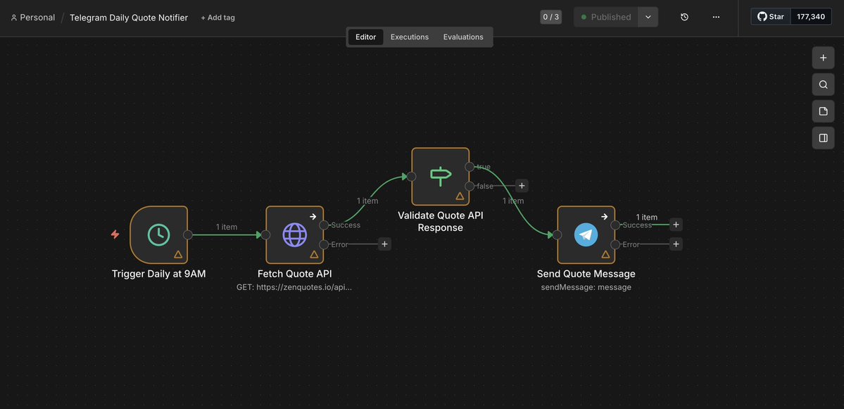The image size is (844, 409).
Task: Switch to the Executions tab
Action: [x=410, y=37]
